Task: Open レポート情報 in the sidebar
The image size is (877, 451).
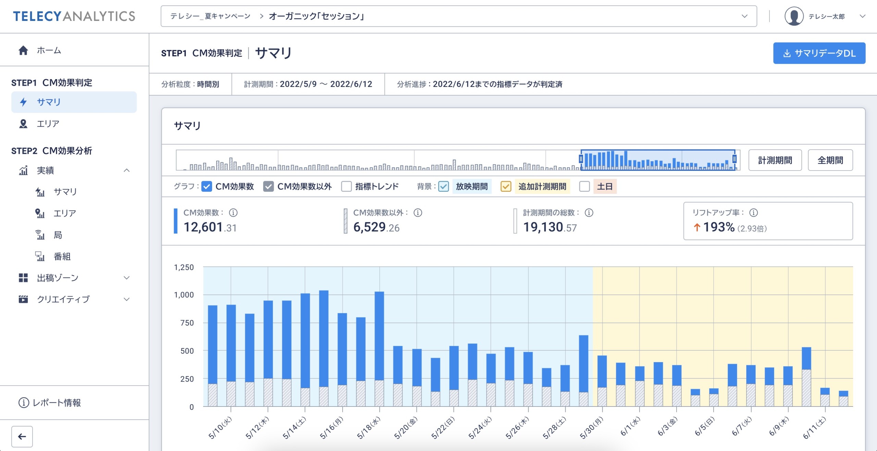Action: click(50, 403)
